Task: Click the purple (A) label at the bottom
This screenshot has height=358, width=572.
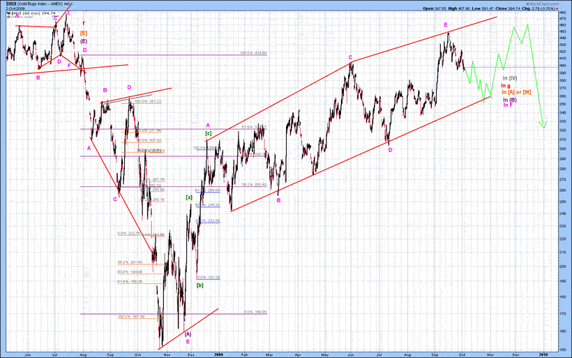Action: [188, 334]
